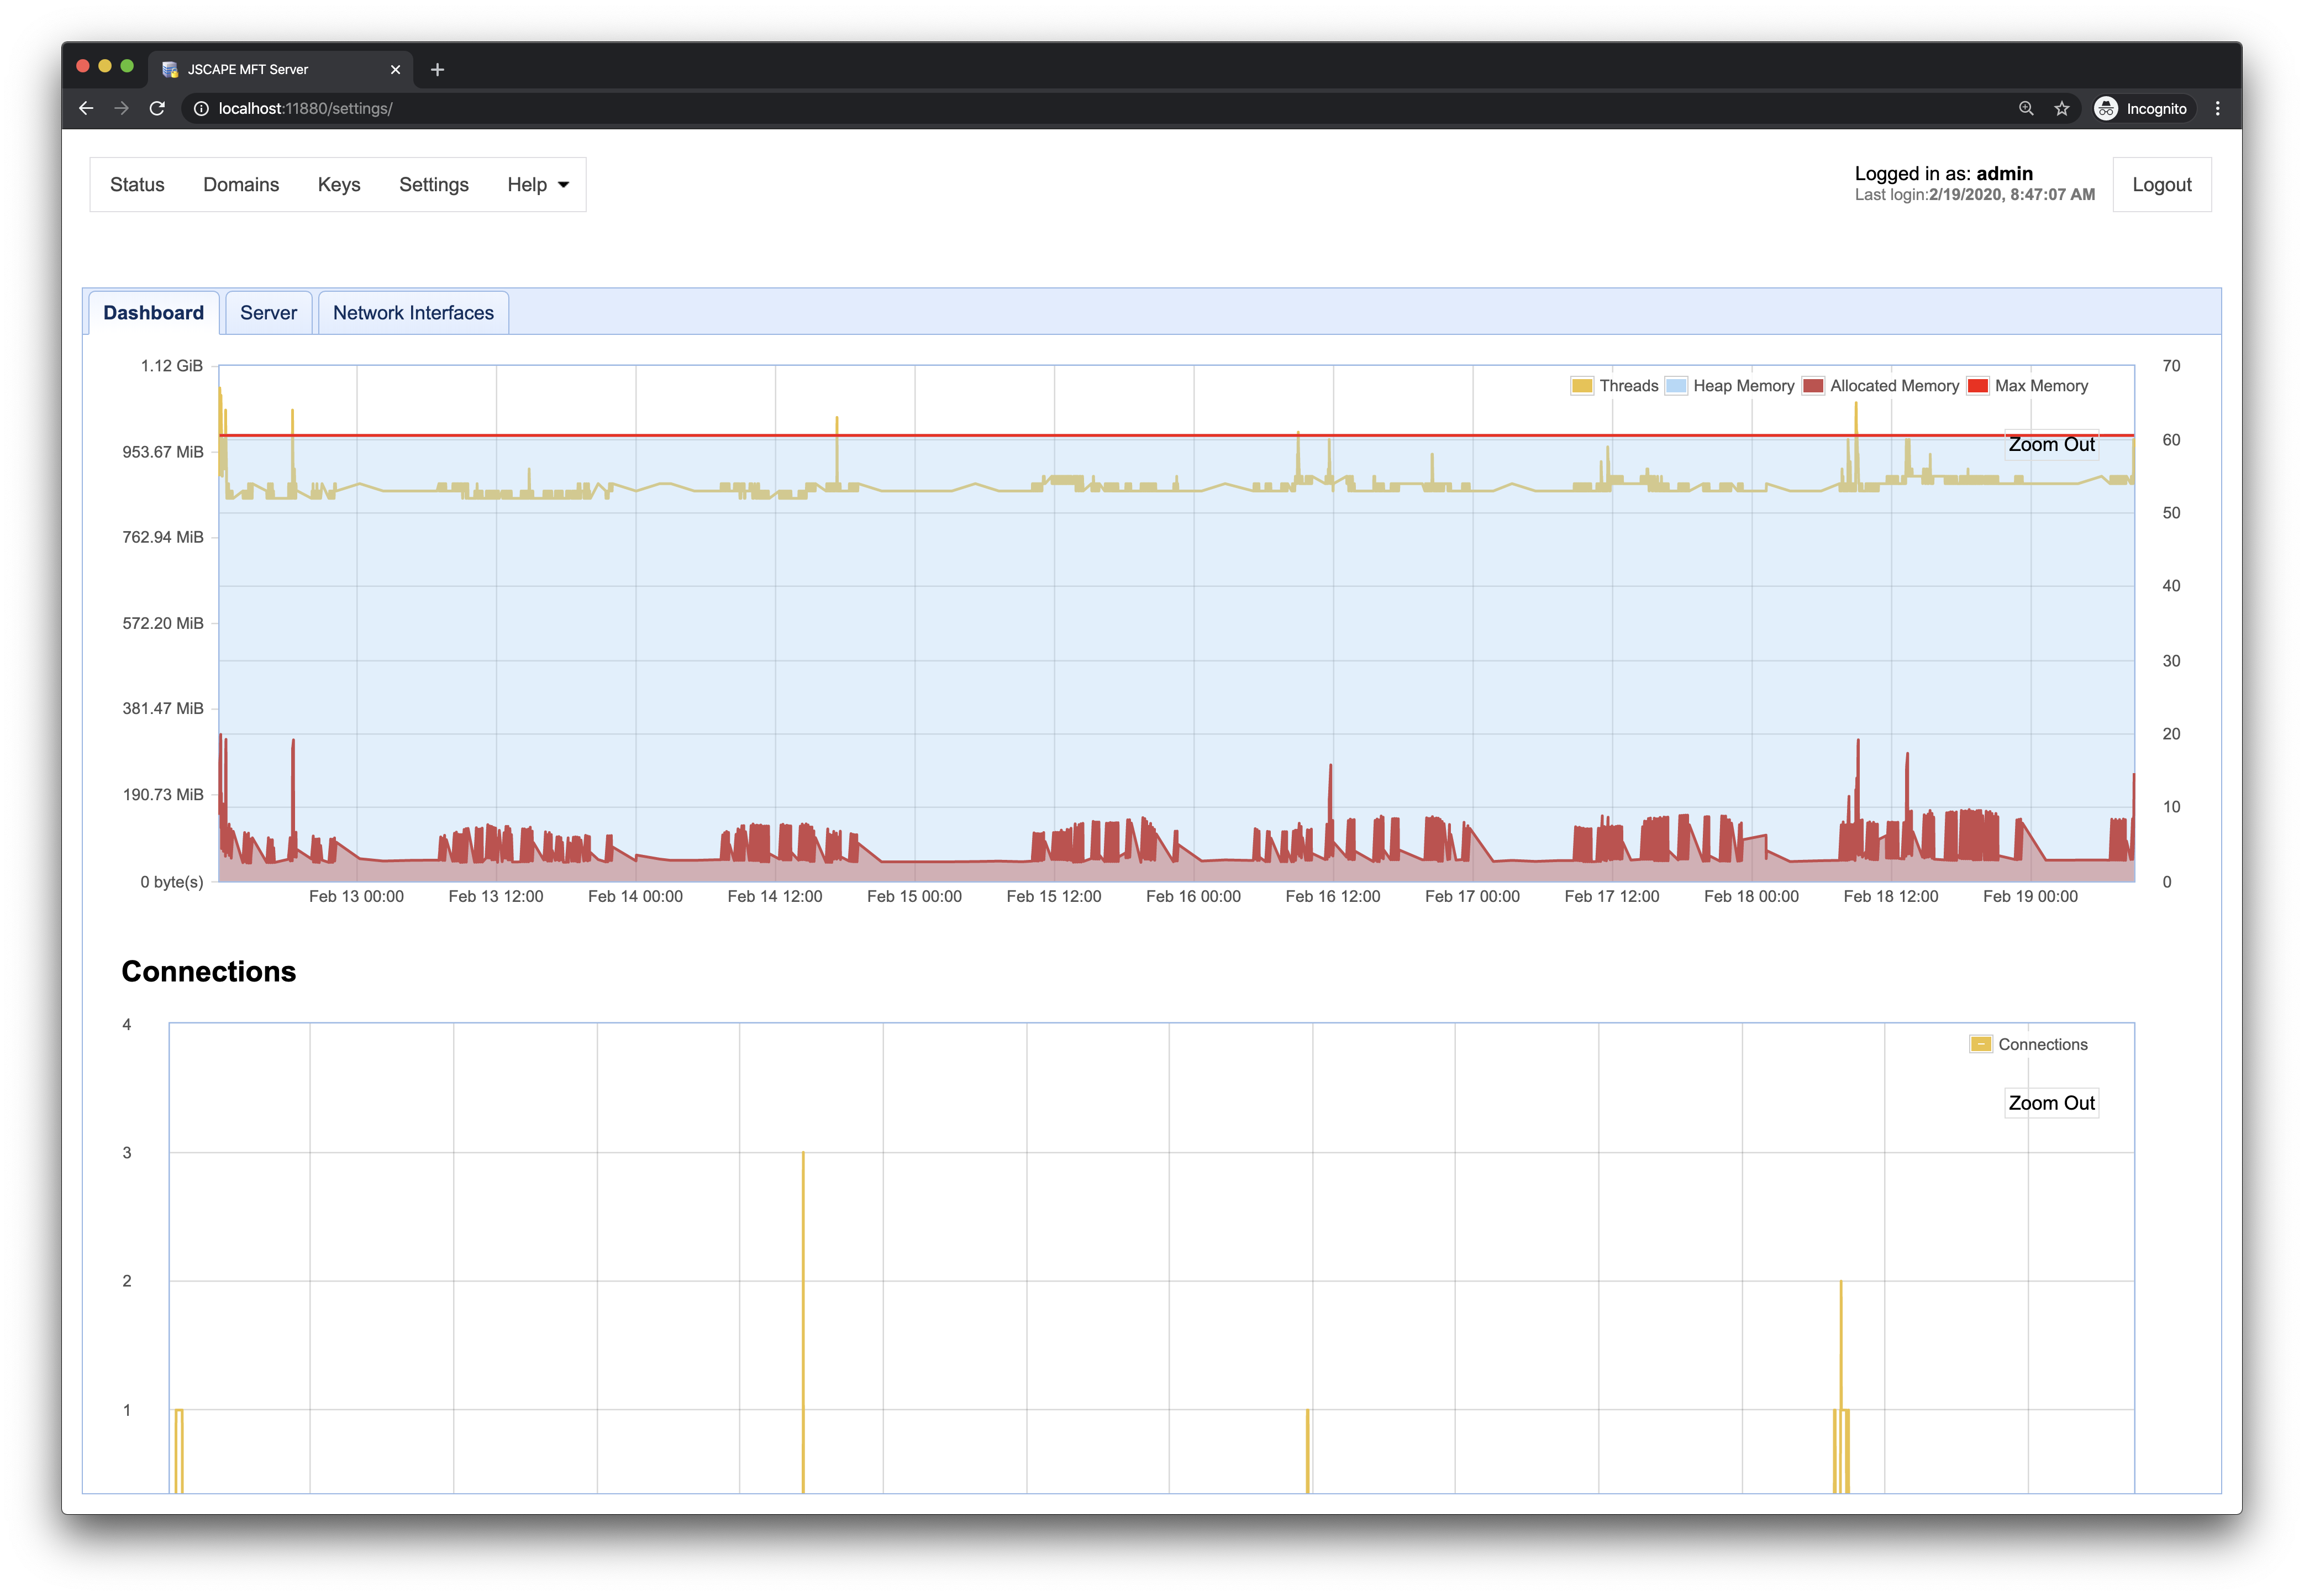
Task: Open a new browser tab
Action: [437, 69]
